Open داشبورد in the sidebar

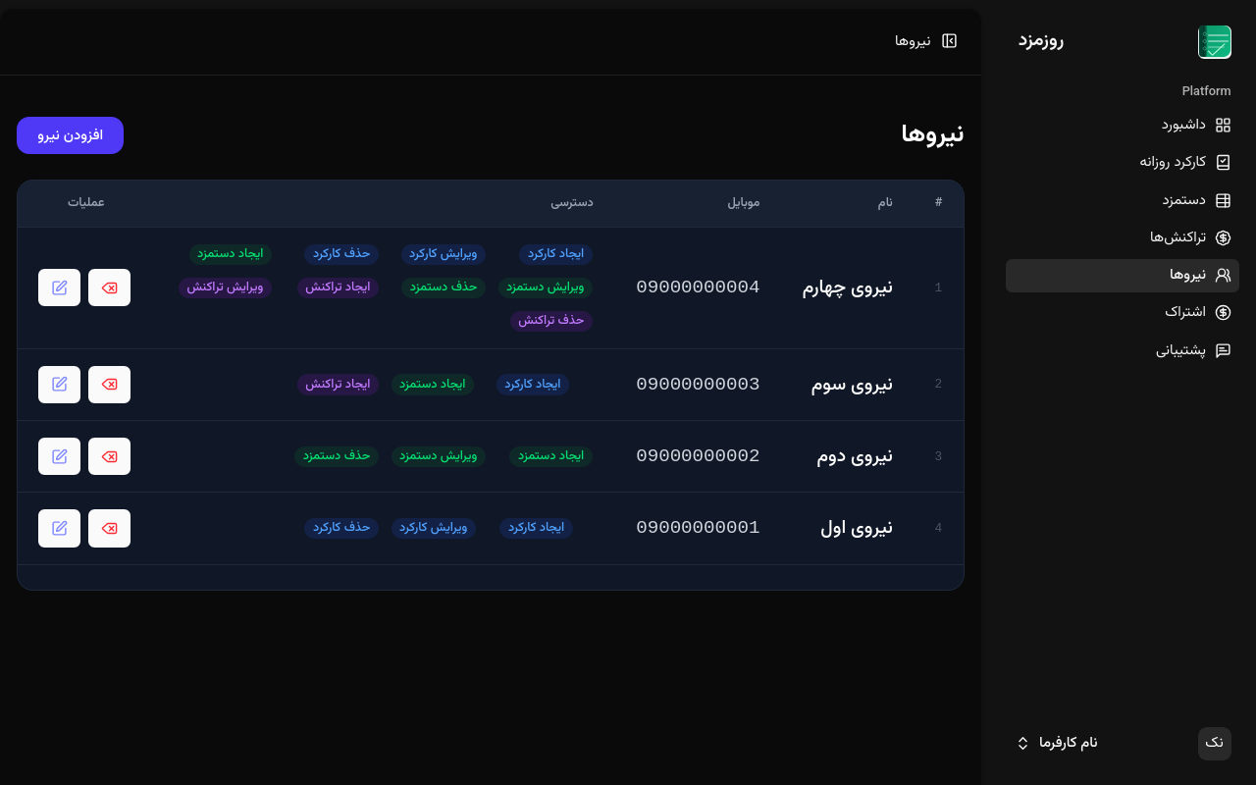point(1122,125)
